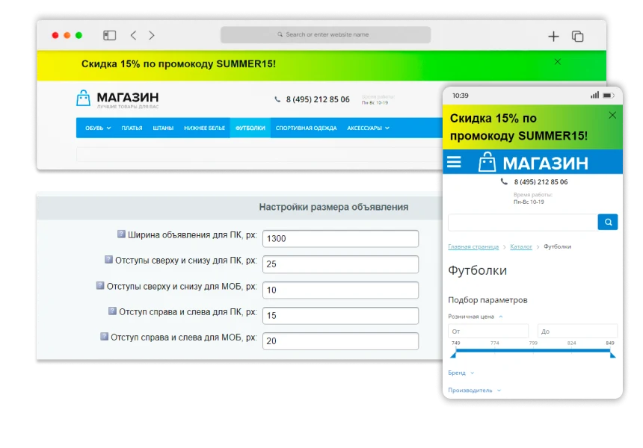The image size is (643, 448).
Task: Open the Спортивная одежда menu item
Action: click(x=306, y=128)
